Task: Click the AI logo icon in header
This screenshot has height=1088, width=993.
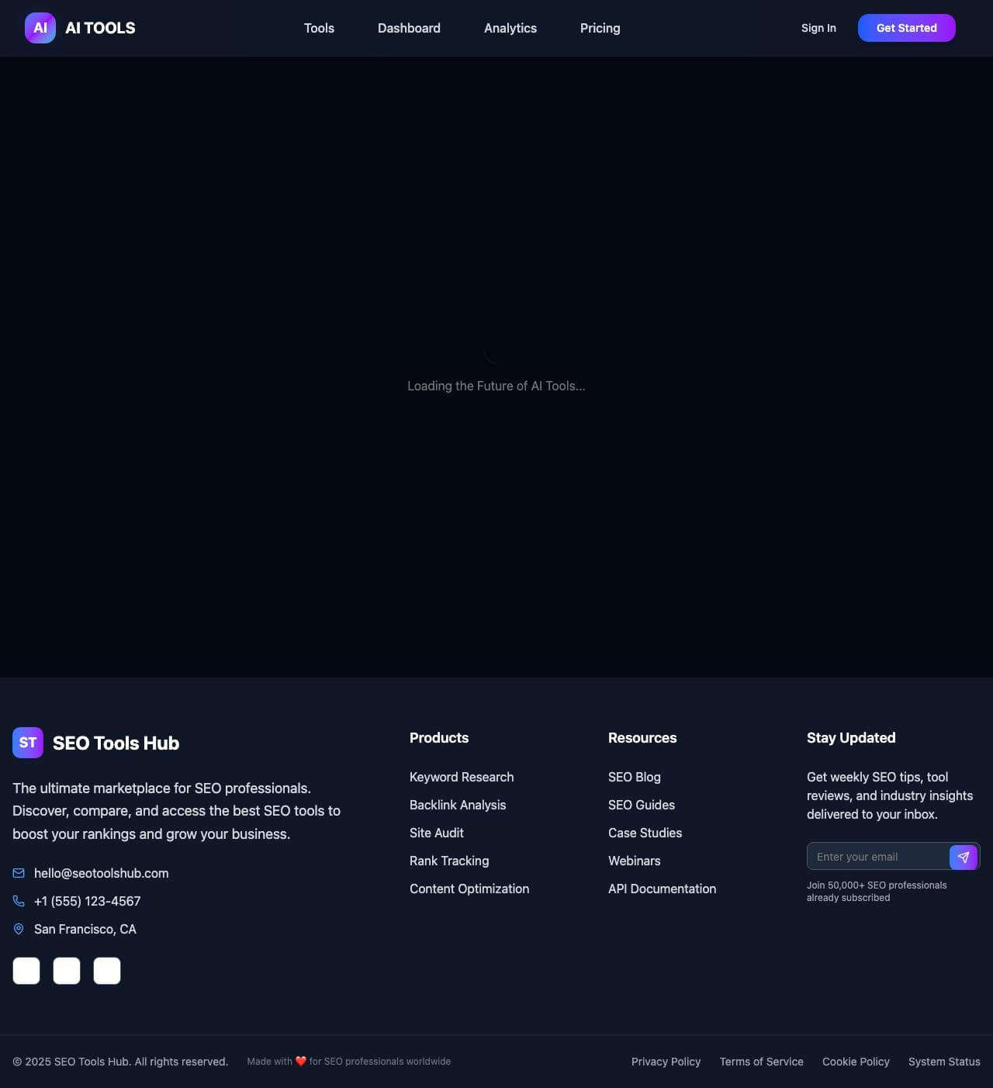Action: point(40,28)
